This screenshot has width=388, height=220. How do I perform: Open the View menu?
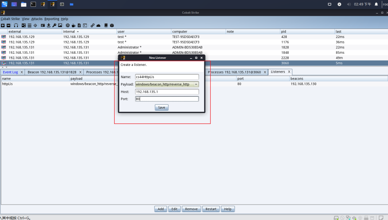click(26, 19)
